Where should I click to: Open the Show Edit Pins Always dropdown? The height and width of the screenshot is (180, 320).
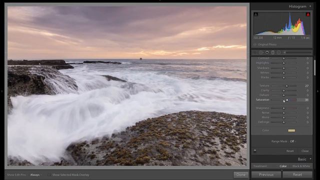pos(35,174)
